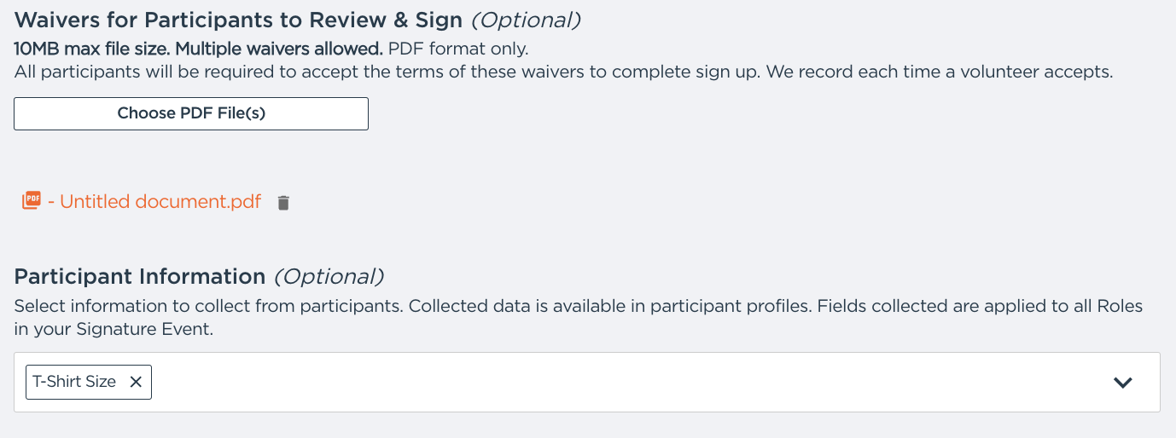Click the Choose PDF File(s) button
This screenshot has height=438, width=1176.
(191, 113)
